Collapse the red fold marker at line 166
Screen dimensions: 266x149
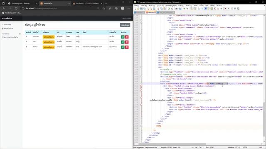[x=141, y=86]
